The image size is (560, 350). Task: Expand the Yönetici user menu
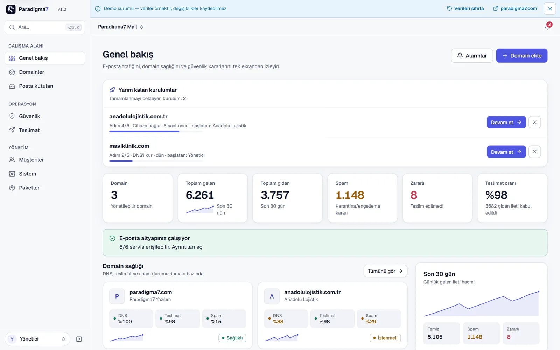38,339
